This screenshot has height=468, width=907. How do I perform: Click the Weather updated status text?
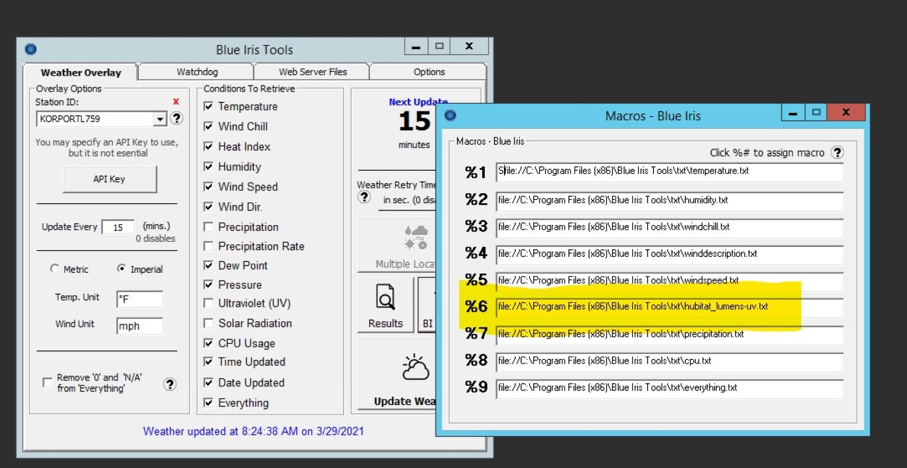point(254,431)
